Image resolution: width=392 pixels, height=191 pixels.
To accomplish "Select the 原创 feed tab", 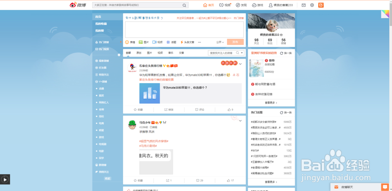I will click(139, 53).
